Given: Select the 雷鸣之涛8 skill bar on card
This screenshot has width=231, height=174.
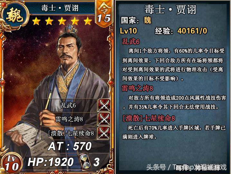Looking at the screenshot, I should pyautogui.click(x=70, y=119).
